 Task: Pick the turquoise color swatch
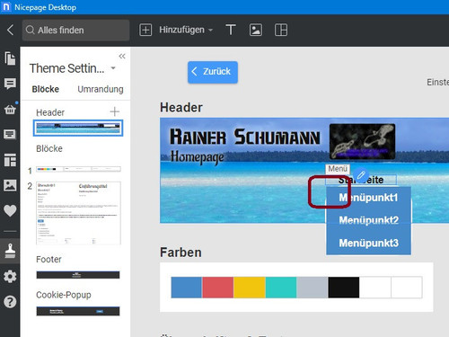[281, 288]
